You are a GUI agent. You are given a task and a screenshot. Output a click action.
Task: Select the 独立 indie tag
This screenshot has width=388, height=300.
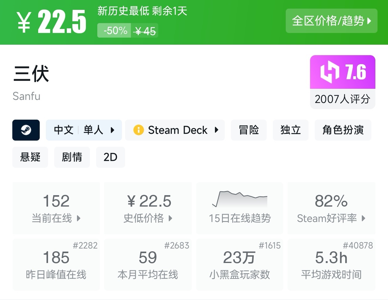(291, 130)
